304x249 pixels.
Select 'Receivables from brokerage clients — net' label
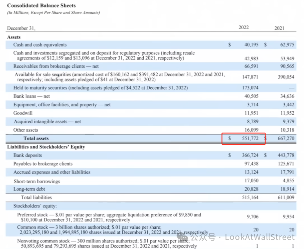click(56, 66)
